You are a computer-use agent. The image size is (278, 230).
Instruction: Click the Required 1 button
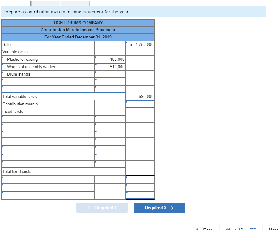102,208
